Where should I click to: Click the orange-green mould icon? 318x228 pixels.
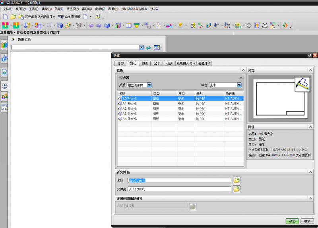(x=16, y=25)
